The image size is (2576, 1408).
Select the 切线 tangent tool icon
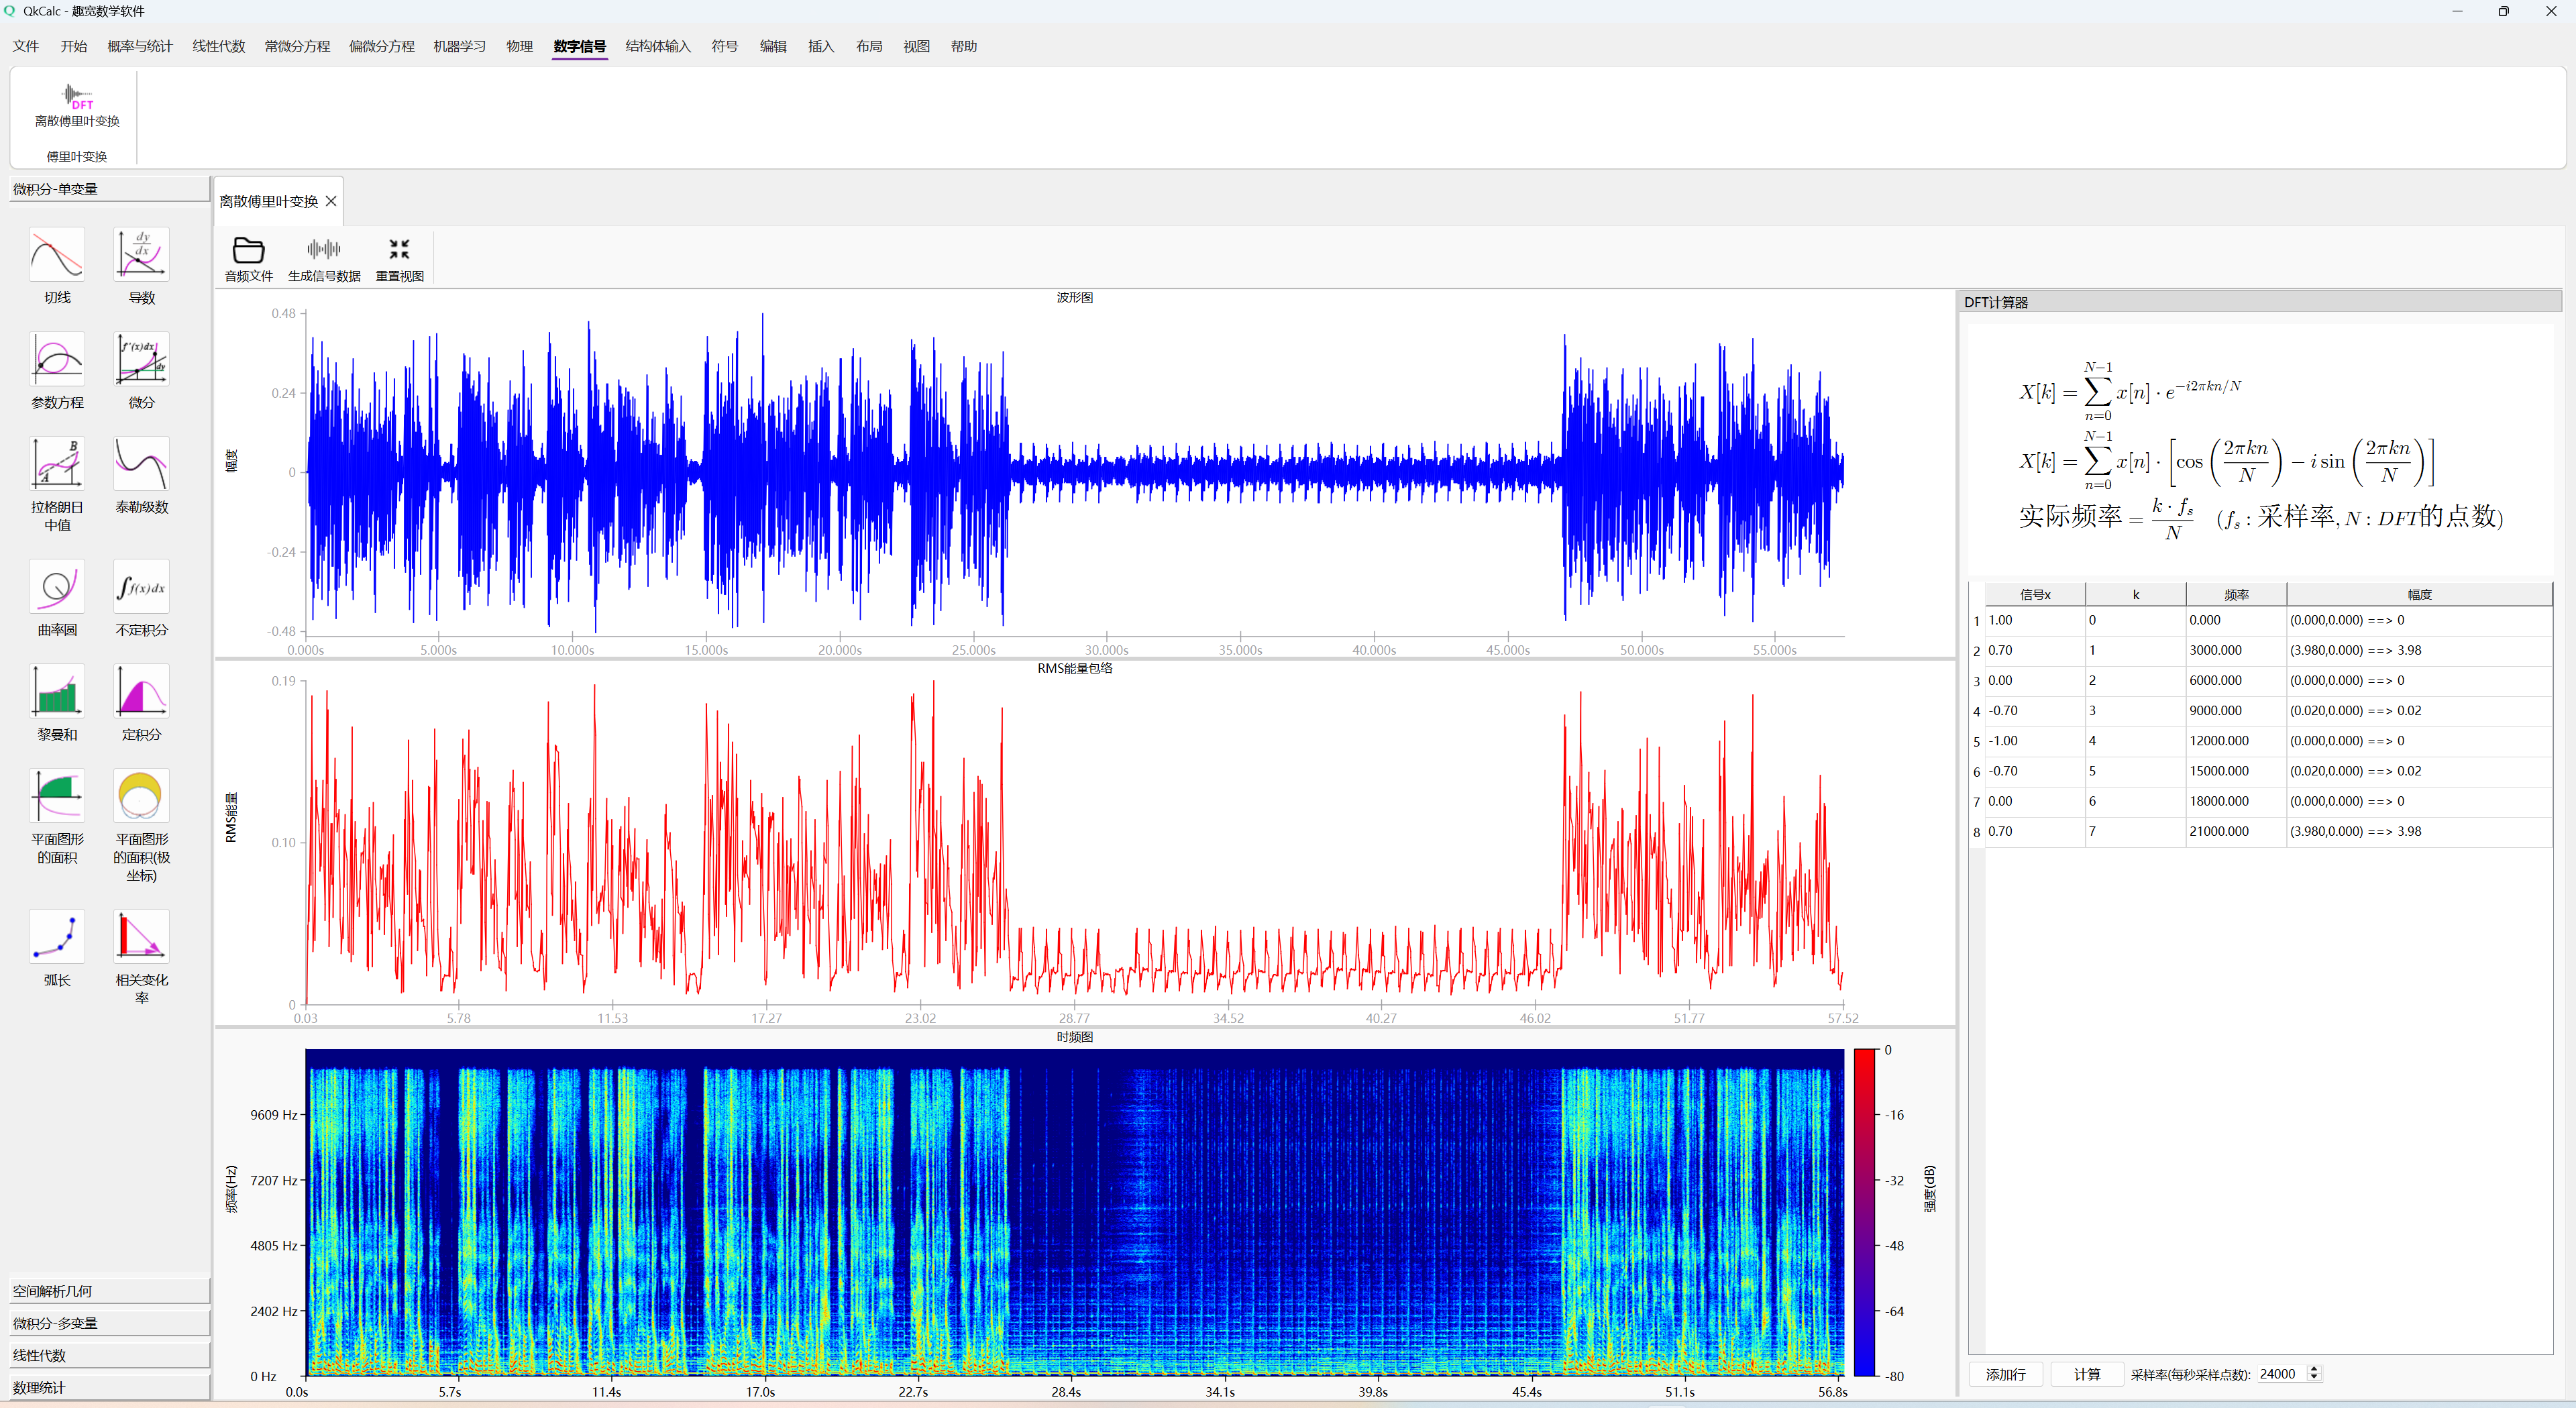click(x=57, y=255)
